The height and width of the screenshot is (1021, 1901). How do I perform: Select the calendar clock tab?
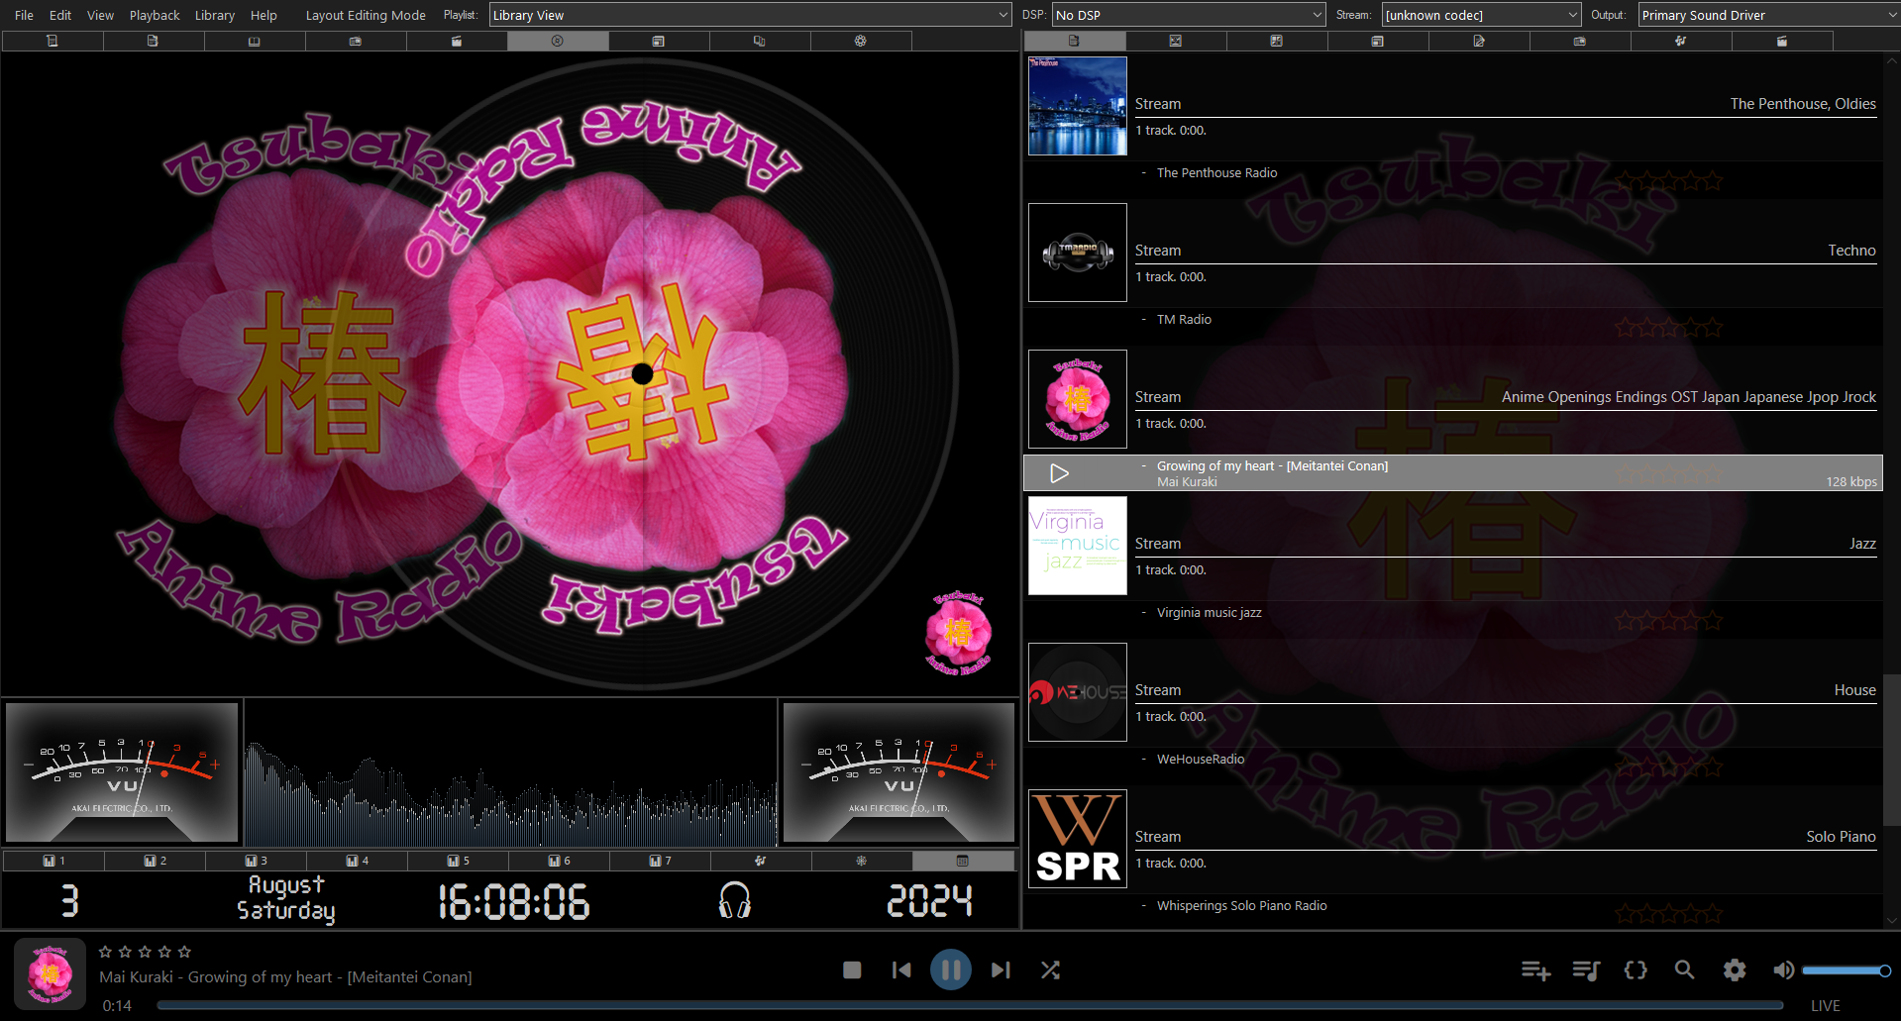coord(963,861)
